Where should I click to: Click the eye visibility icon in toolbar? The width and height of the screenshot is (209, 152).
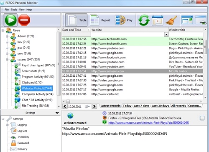tap(201, 20)
